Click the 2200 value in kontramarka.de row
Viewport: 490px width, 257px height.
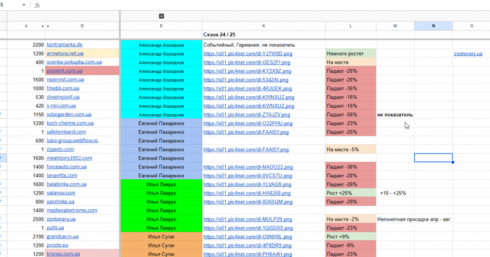click(38, 45)
